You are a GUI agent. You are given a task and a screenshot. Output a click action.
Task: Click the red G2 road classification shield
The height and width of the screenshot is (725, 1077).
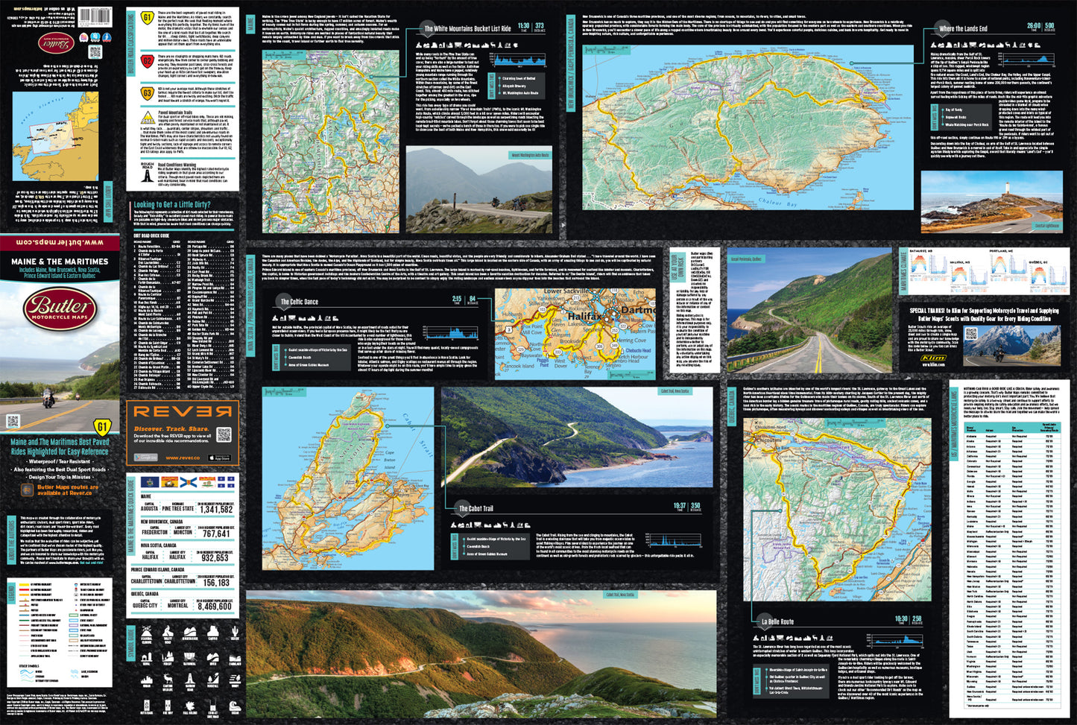148,61
